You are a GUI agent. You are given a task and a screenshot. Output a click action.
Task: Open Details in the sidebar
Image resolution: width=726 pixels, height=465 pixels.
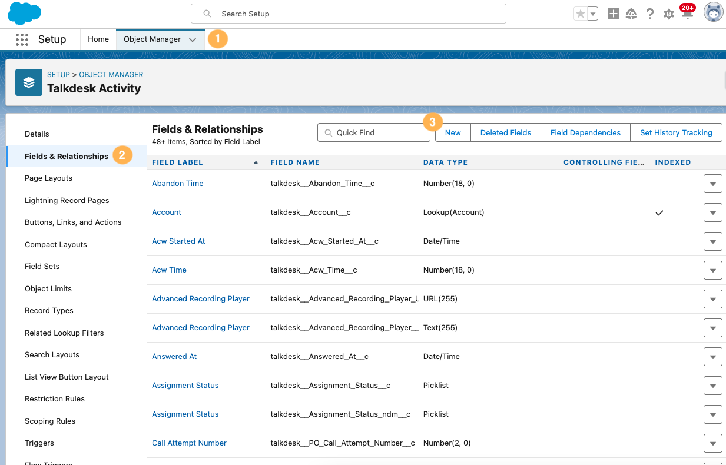(x=37, y=134)
